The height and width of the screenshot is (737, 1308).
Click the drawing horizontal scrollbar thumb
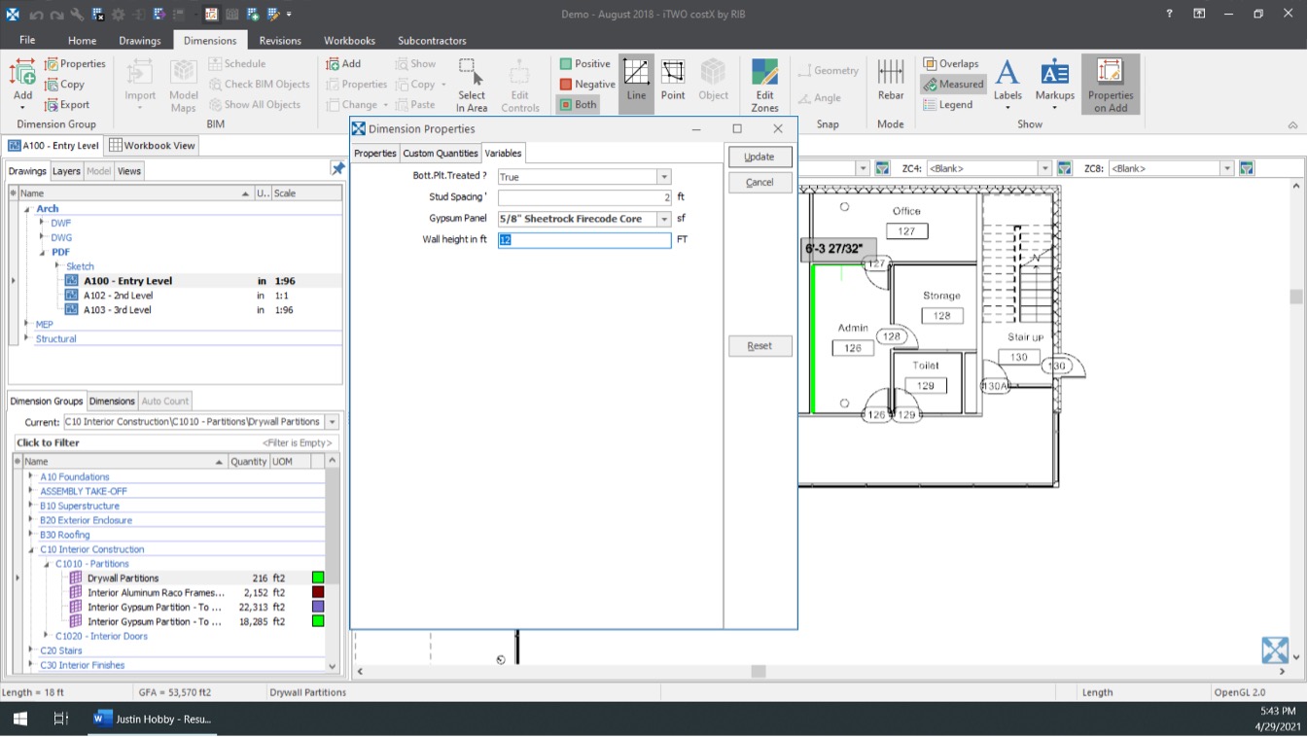click(759, 671)
